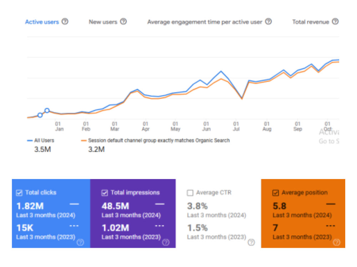
Task: Click the 01 Jul axis label
Action: click(x=236, y=126)
